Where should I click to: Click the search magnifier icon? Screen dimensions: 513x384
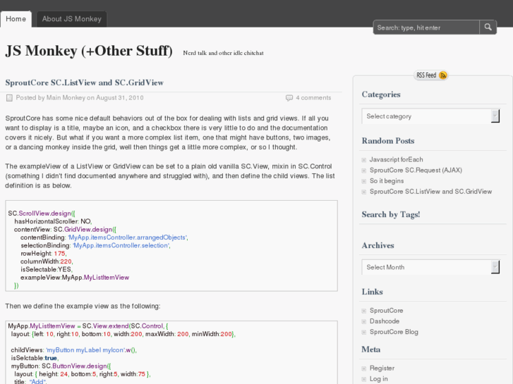click(x=488, y=27)
